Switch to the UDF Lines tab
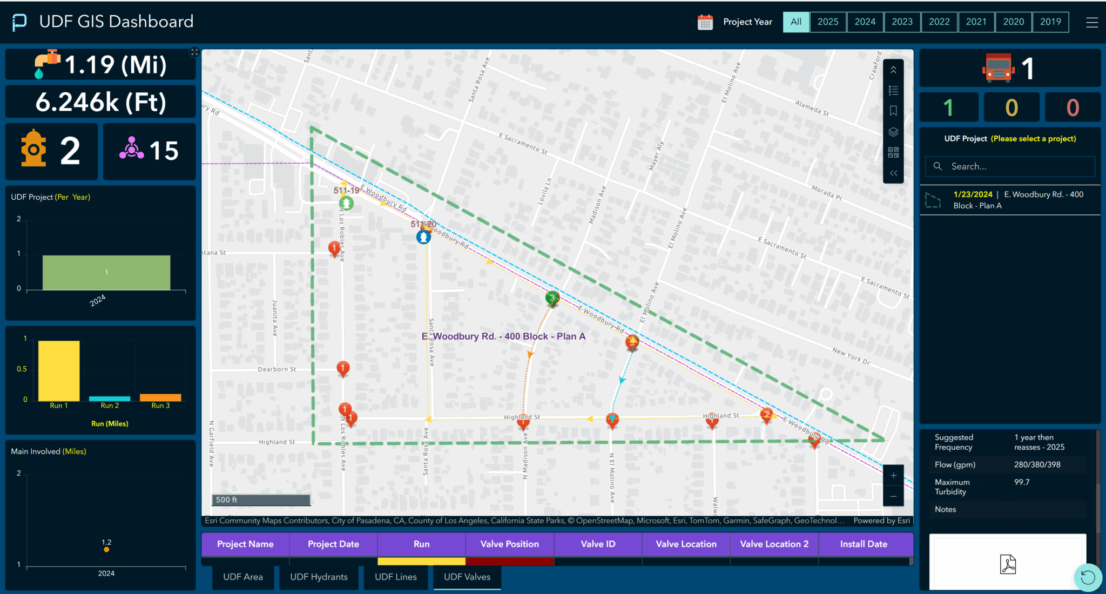Screen dimensions: 1106x594 395,577
